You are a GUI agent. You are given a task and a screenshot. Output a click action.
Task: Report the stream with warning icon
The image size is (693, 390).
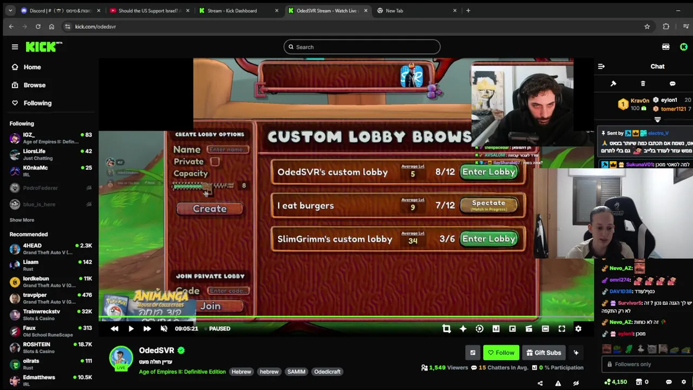558,383
